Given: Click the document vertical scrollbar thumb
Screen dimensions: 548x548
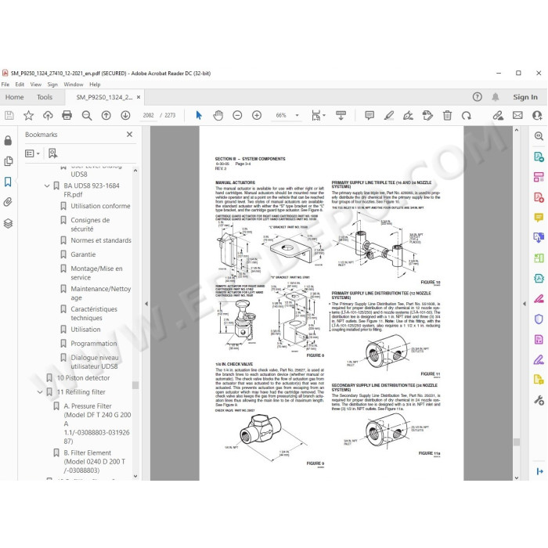Looking at the screenshot, I should [x=517, y=442].
